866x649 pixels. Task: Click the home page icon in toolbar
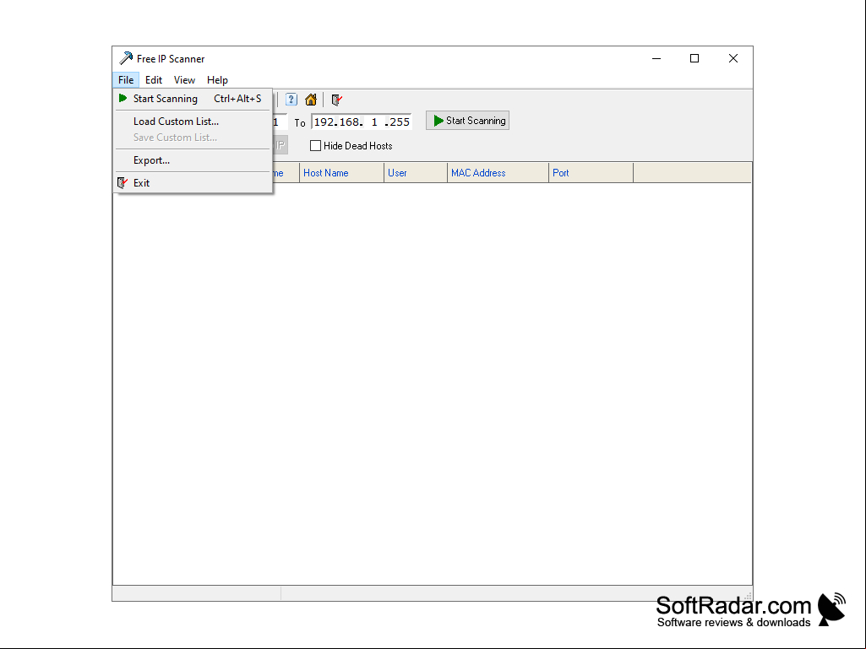(x=311, y=100)
